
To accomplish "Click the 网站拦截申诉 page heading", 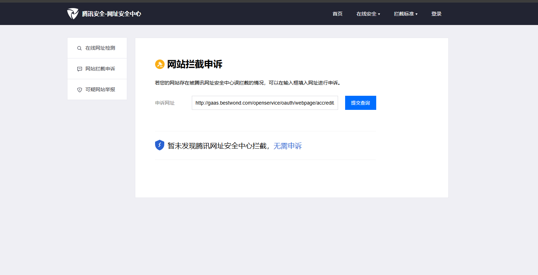I will [195, 64].
